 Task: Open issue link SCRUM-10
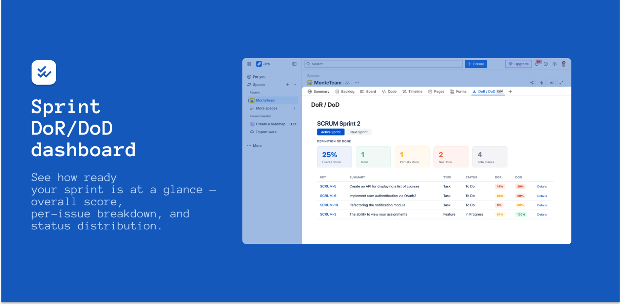[x=329, y=205]
